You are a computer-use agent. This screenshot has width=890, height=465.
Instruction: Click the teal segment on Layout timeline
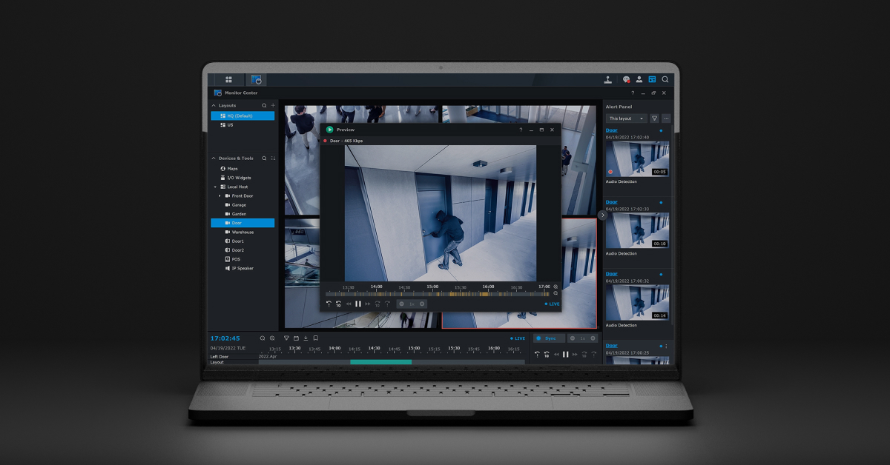click(380, 362)
